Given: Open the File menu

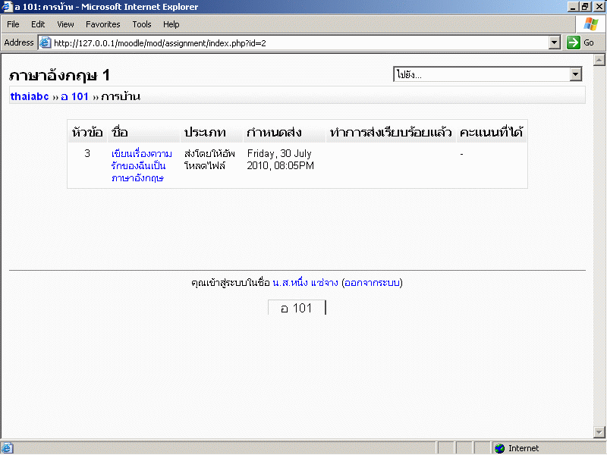Looking at the screenshot, I should tap(13, 24).
